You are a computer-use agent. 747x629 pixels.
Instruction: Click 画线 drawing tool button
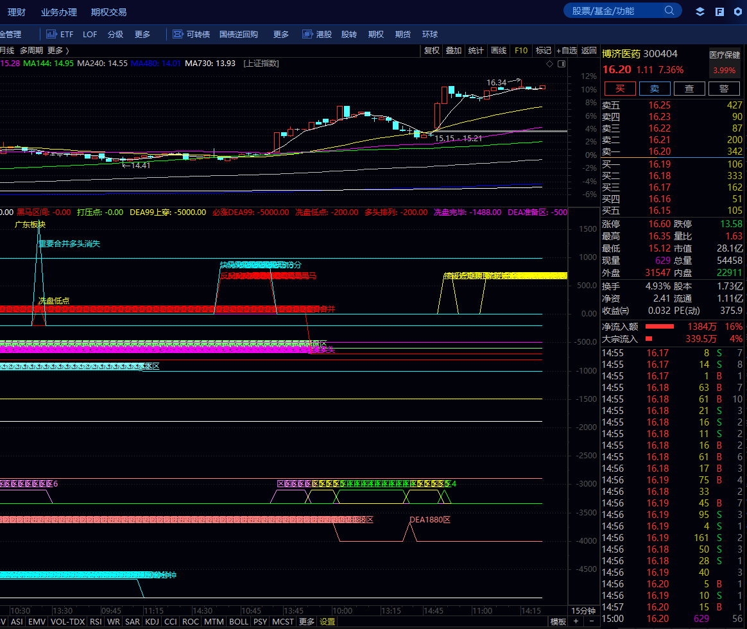point(498,51)
